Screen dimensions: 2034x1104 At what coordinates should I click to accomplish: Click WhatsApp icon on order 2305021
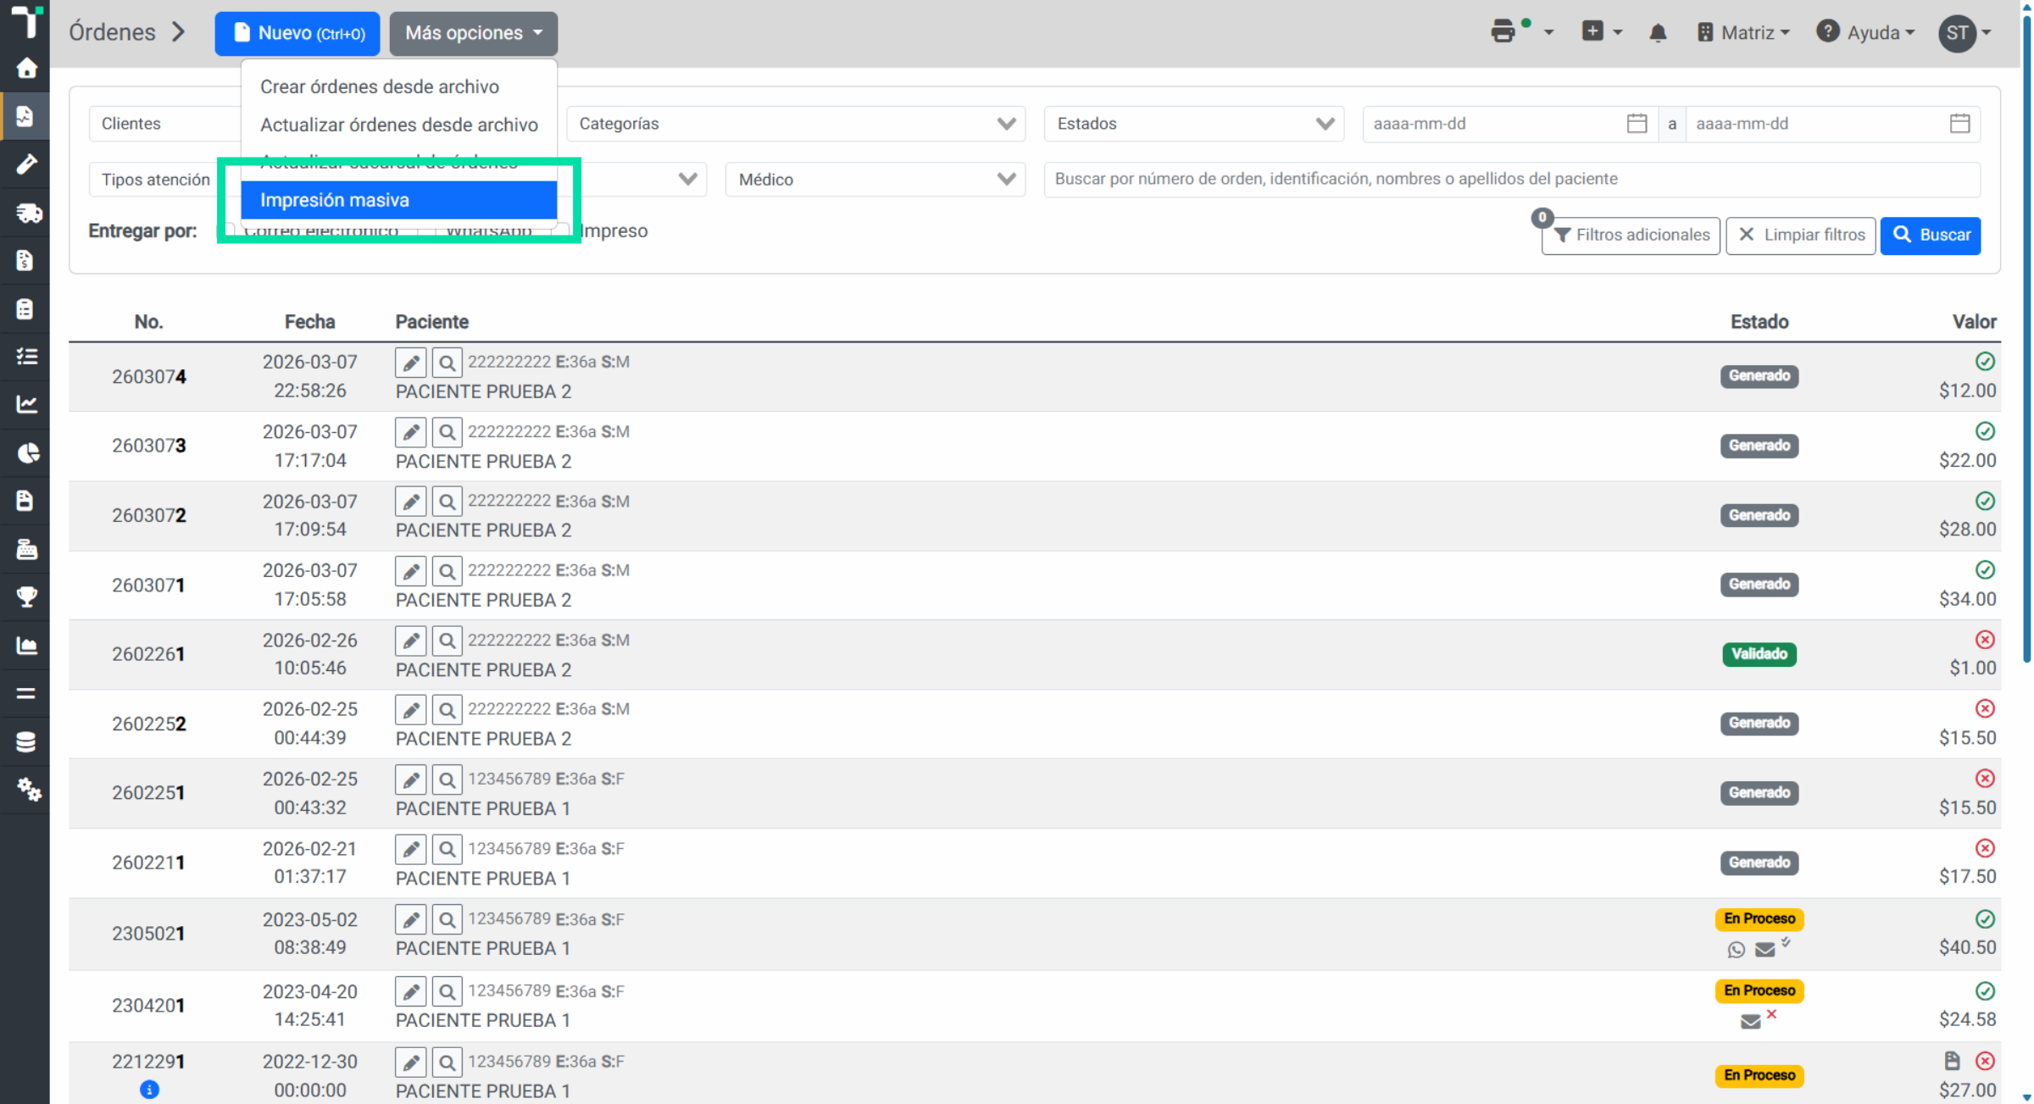coord(1736,950)
